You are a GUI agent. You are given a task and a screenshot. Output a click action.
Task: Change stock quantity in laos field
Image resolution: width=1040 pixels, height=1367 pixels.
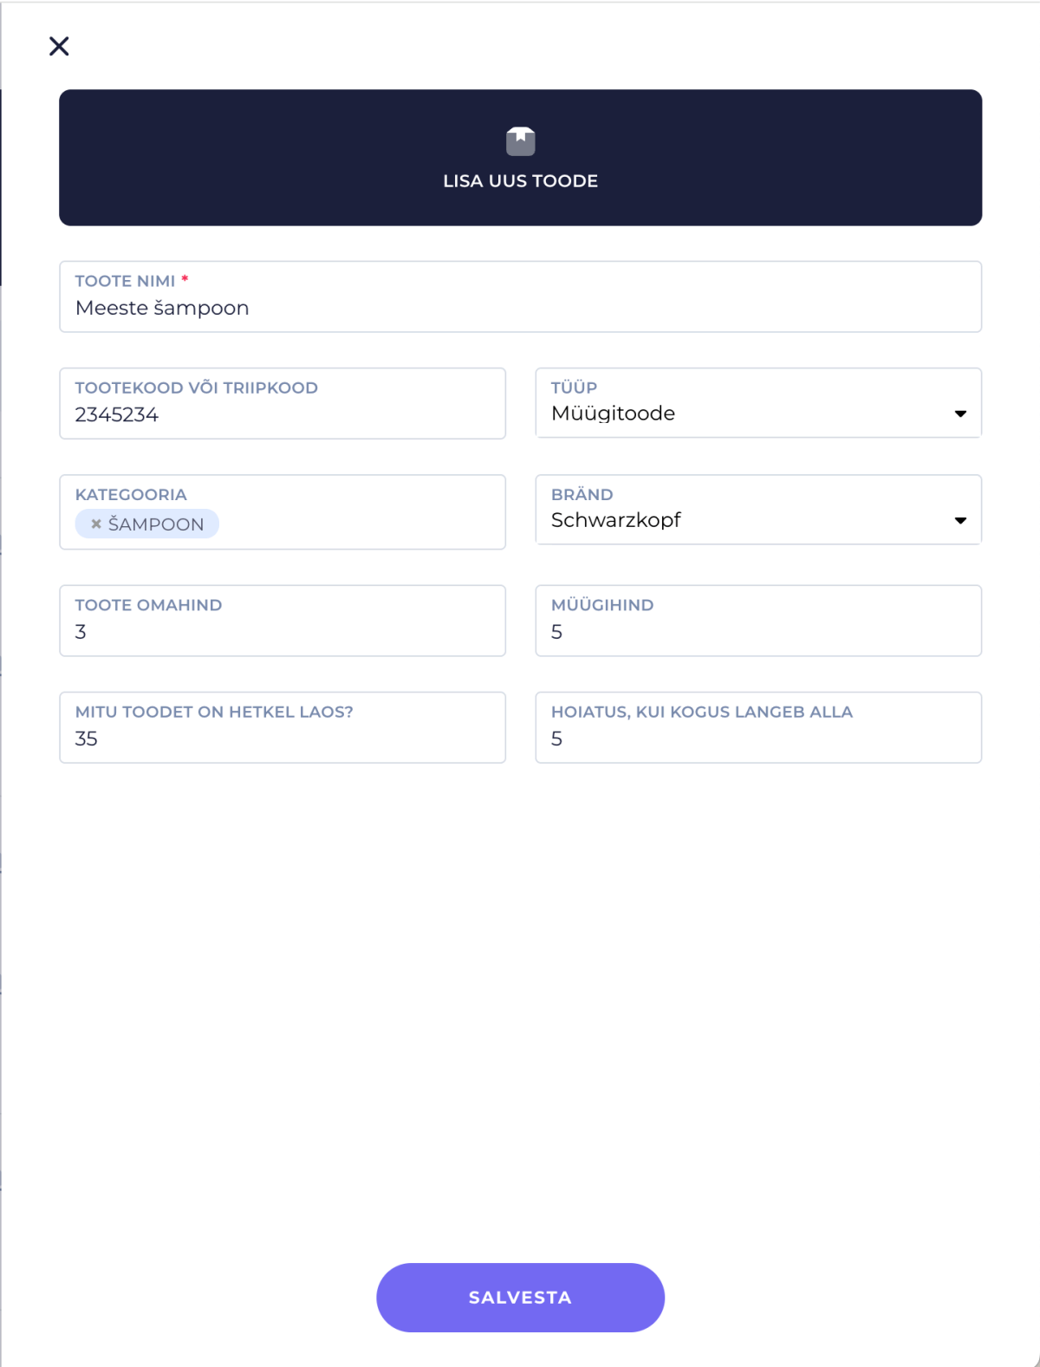click(283, 727)
